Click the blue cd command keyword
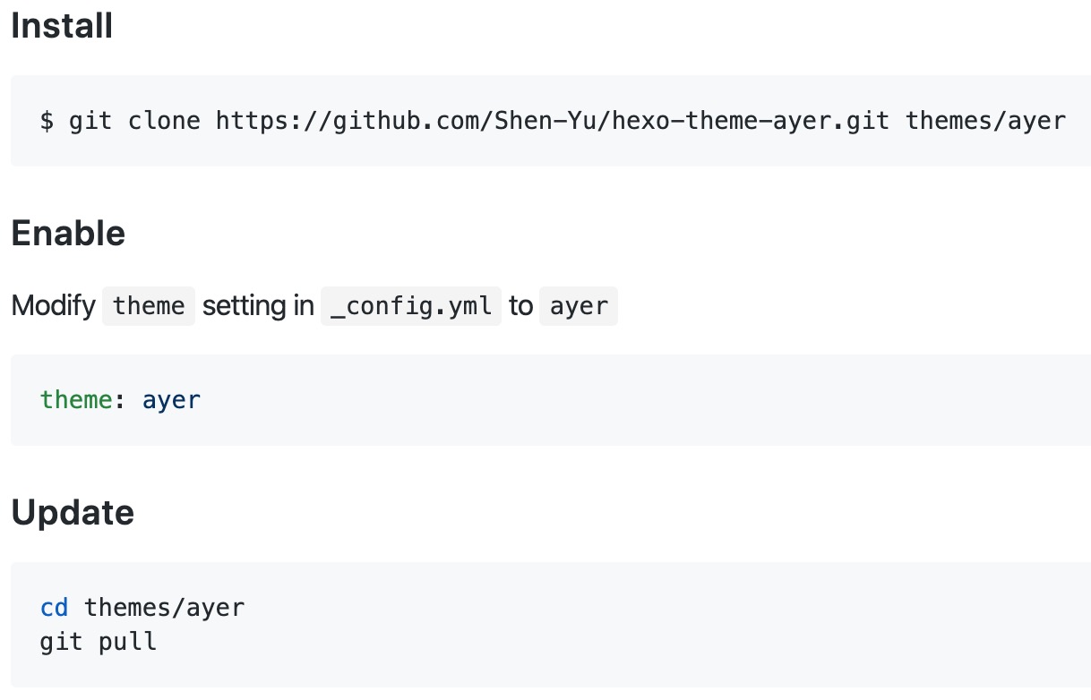Screen dimensions: 1091x700 [x=55, y=608]
